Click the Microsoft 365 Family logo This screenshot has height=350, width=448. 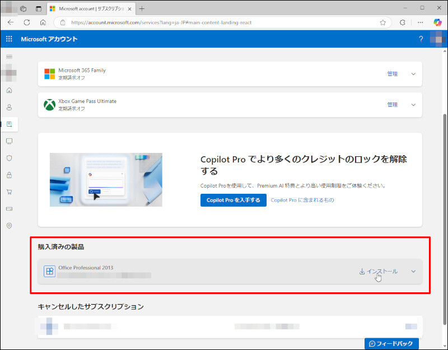pos(49,74)
